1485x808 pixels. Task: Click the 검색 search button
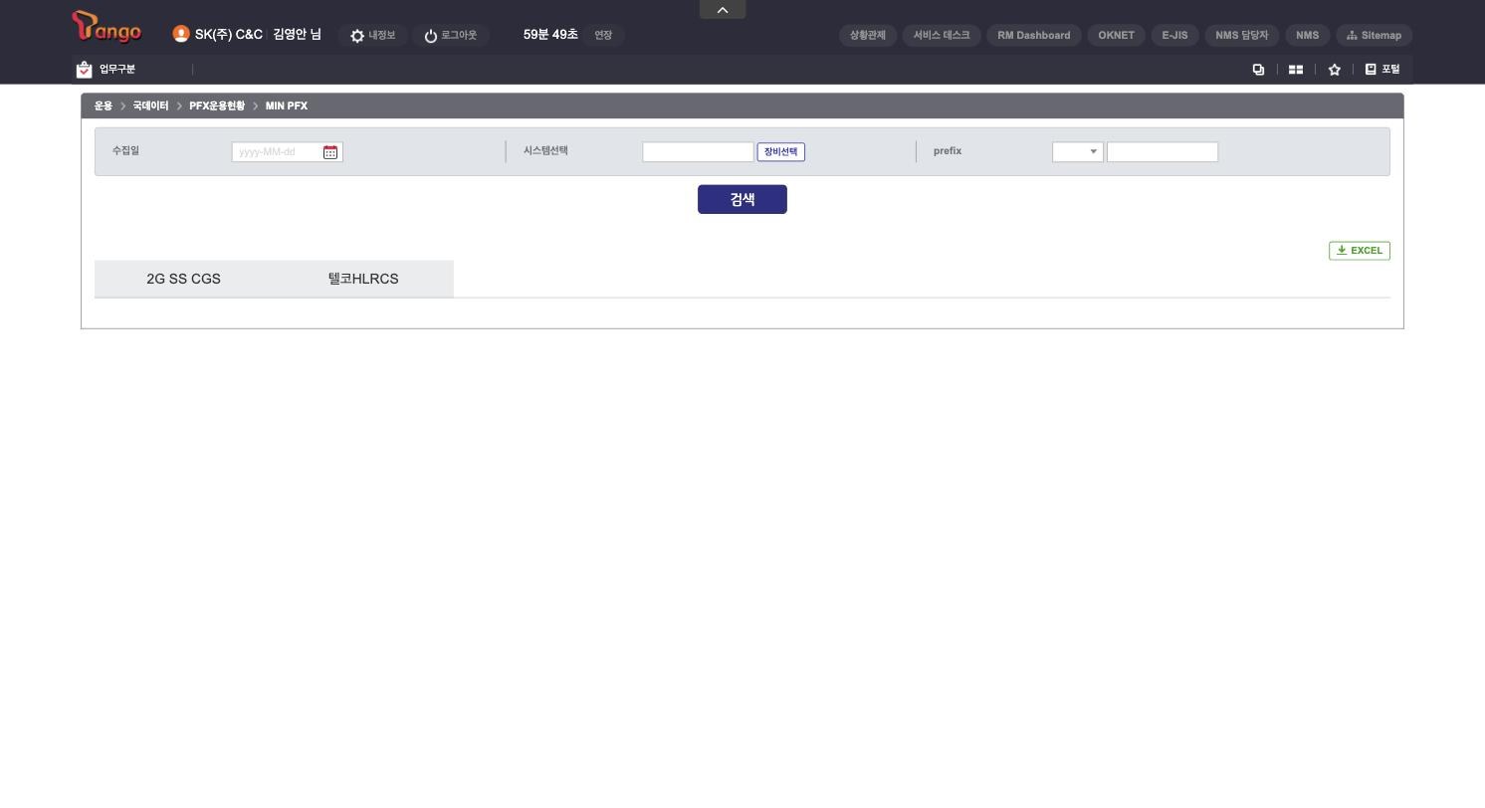742,199
